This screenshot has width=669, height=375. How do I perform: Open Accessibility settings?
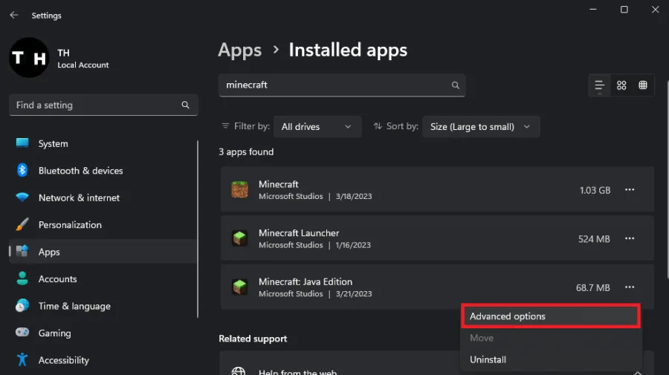(103, 360)
